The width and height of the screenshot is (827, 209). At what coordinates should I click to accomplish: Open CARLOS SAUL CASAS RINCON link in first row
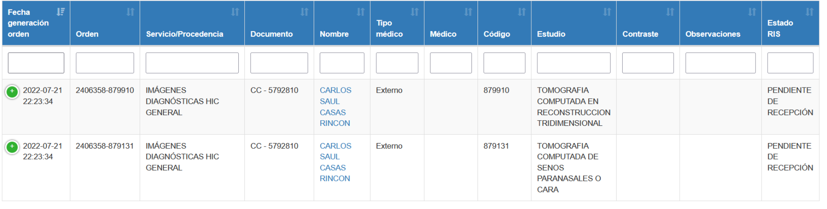pos(335,107)
